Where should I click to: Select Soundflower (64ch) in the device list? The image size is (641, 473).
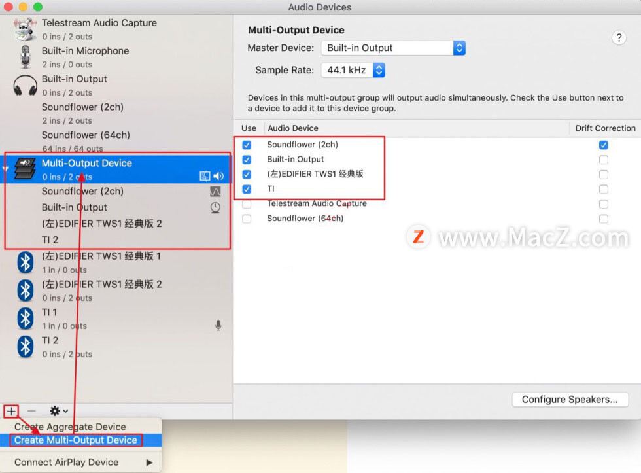[x=86, y=135]
